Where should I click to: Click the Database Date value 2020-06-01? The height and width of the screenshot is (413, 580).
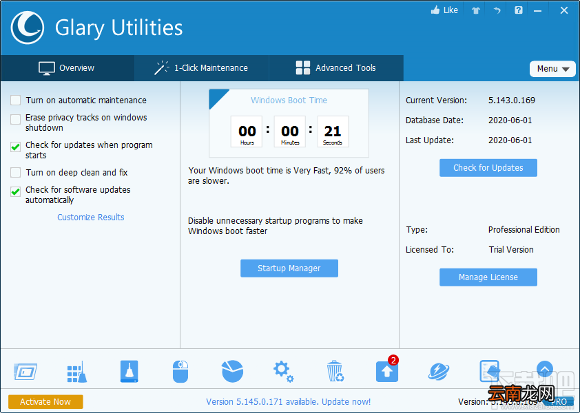pyautogui.click(x=510, y=120)
